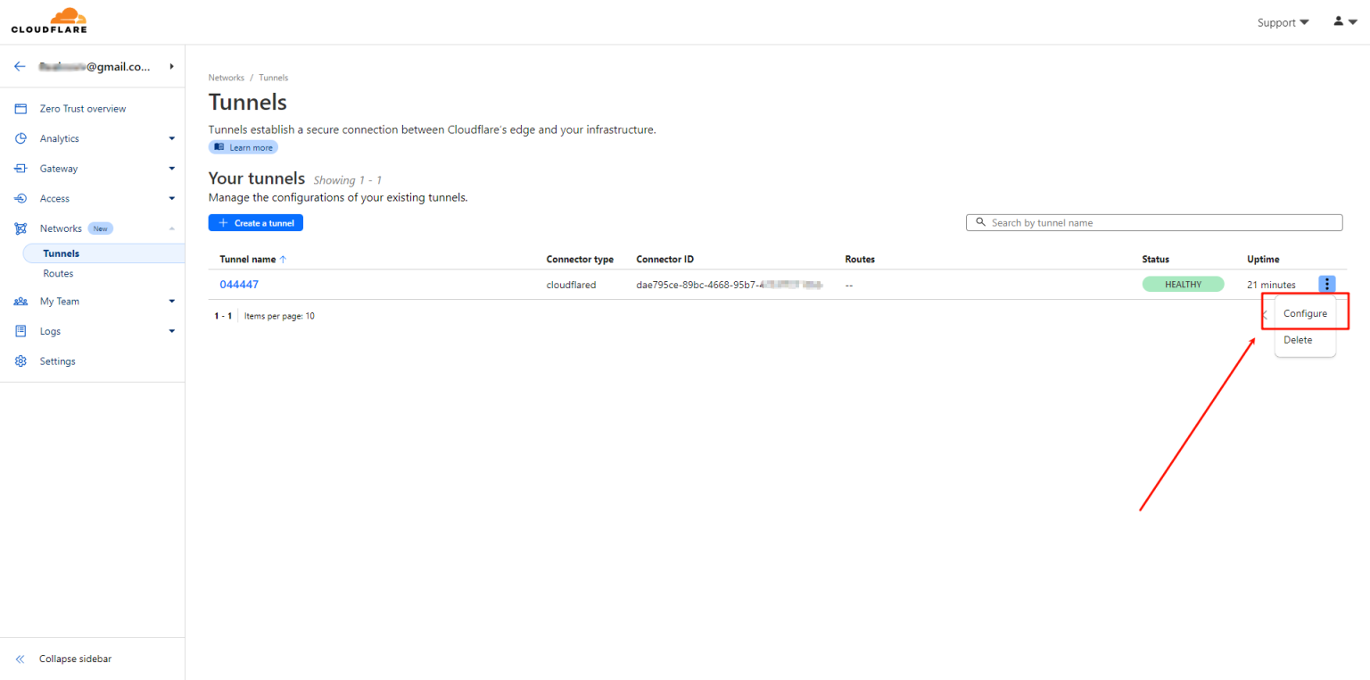Click the three-dot menu for tunnel 044447

1327,285
